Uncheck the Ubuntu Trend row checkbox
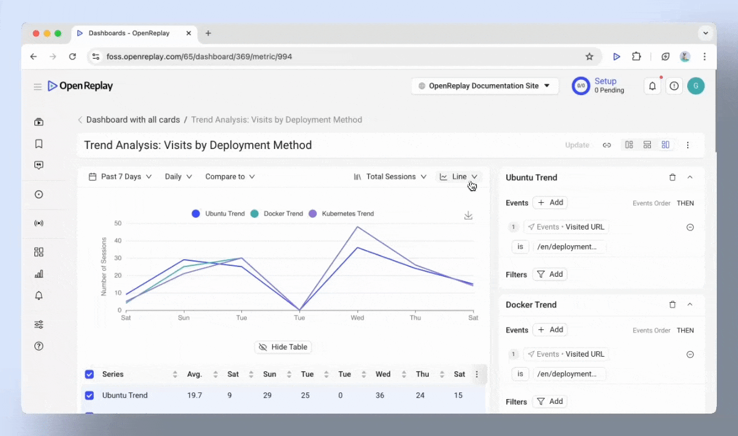Screen dimensions: 738x436 point(90,395)
